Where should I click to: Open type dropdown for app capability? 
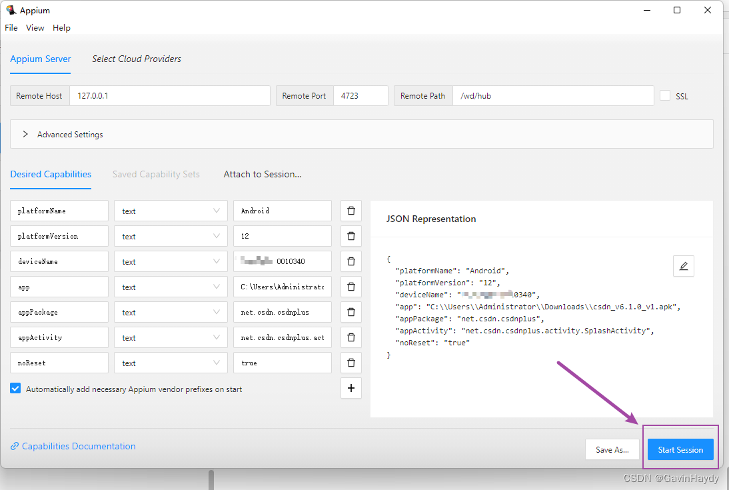tap(171, 287)
